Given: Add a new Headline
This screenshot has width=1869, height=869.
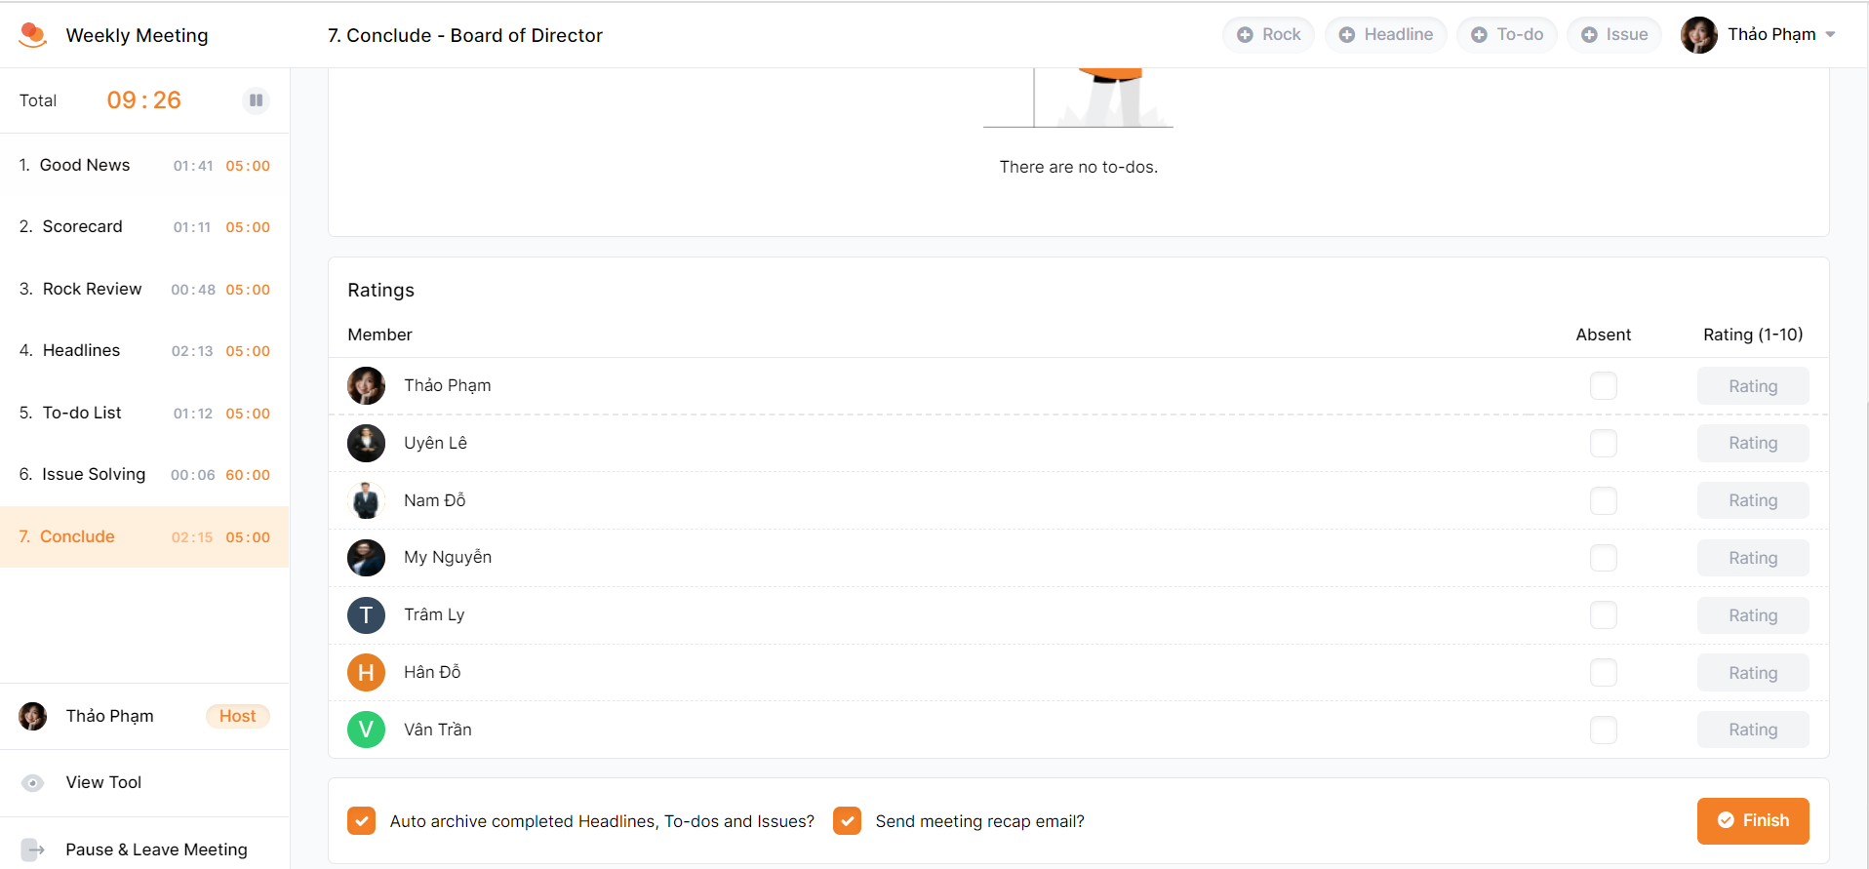Looking at the screenshot, I should [1385, 35].
